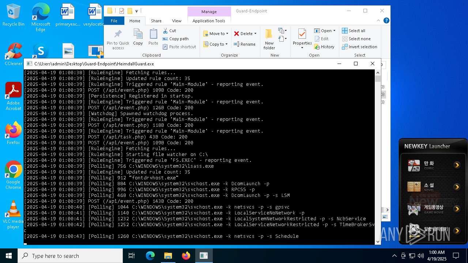Click Select none in the ribbon
The image size is (468, 263).
356,39
